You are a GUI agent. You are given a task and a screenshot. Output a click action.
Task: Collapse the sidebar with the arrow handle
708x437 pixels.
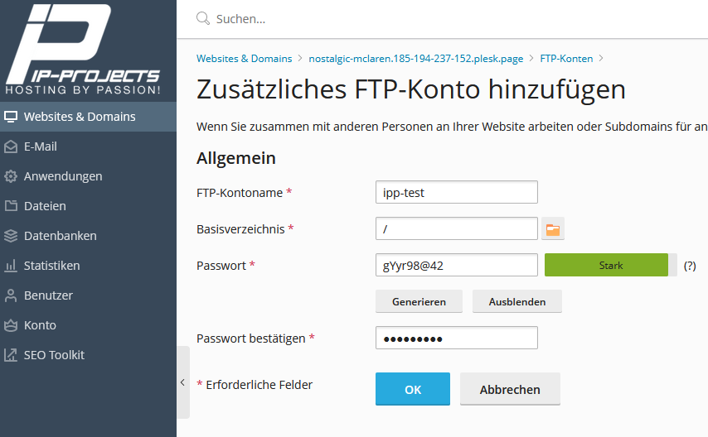[x=182, y=382]
